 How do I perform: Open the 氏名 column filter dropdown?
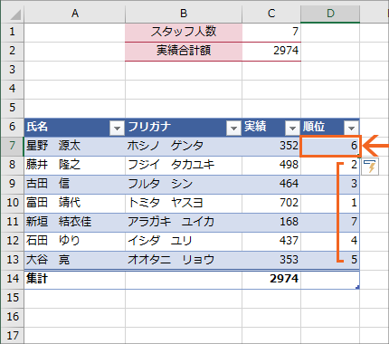click(117, 128)
